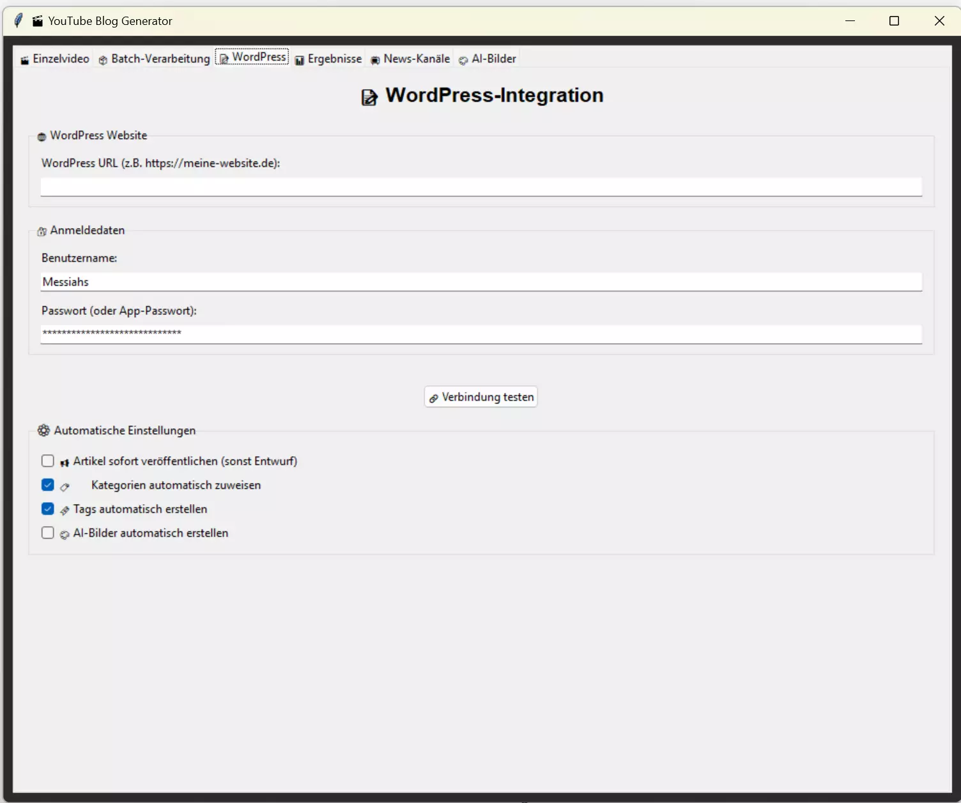Image resolution: width=961 pixels, height=803 pixels.
Task: Close the YouTube Blog Generator window
Action: coord(939,21)
